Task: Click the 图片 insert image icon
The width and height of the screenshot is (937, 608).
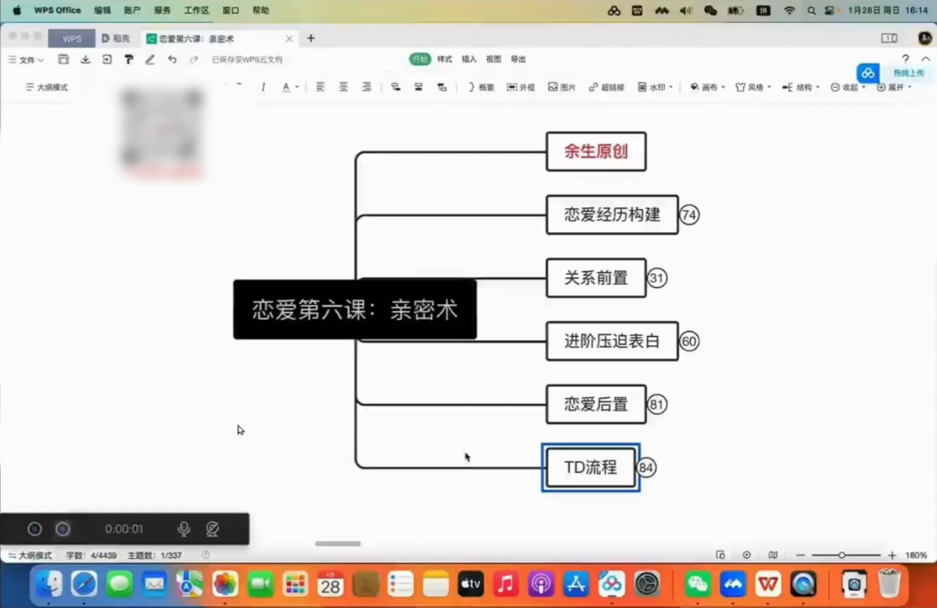Action: tap(562, 87)
